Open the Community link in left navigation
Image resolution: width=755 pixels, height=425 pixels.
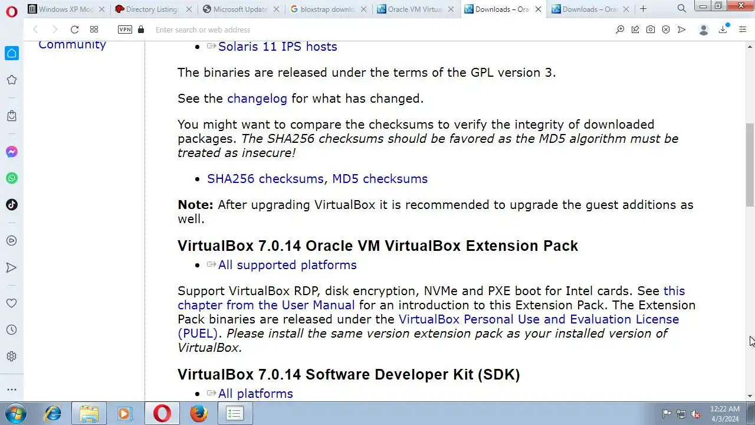click(72, 44)
